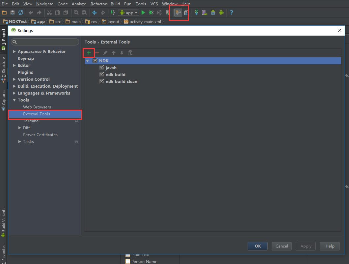The width and height of the screenshot is (349, 264).
Task: Uncheck the NDK group checkbox
Action: [x=95, y=60]
